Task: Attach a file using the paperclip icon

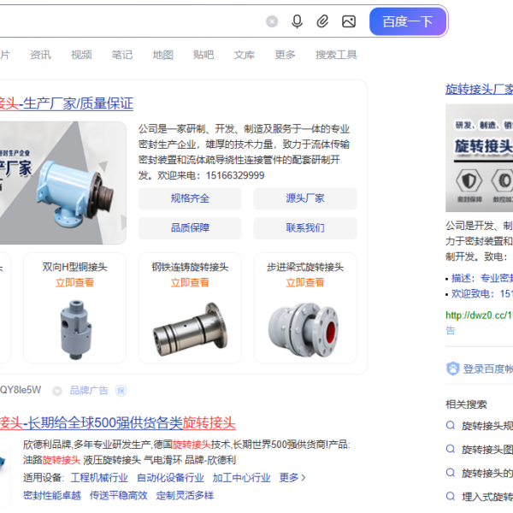Action: 322,21
